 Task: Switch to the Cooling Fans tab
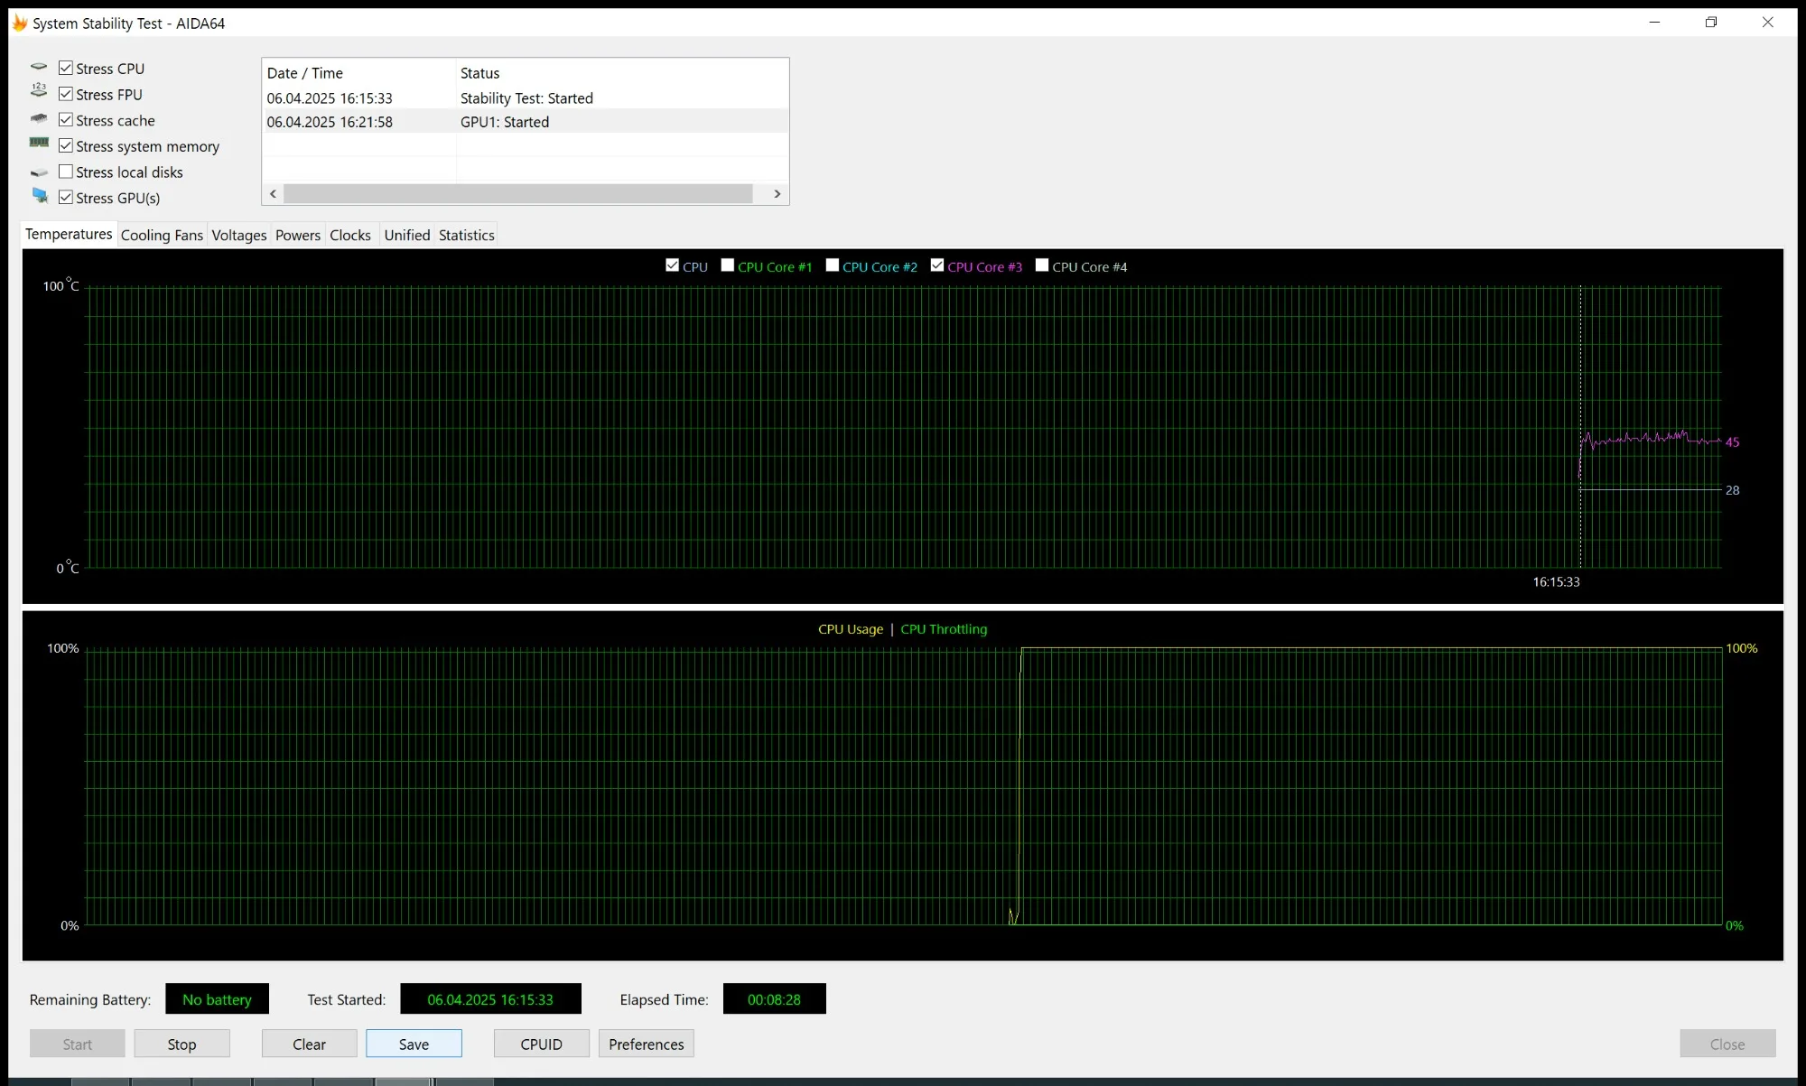162,235
